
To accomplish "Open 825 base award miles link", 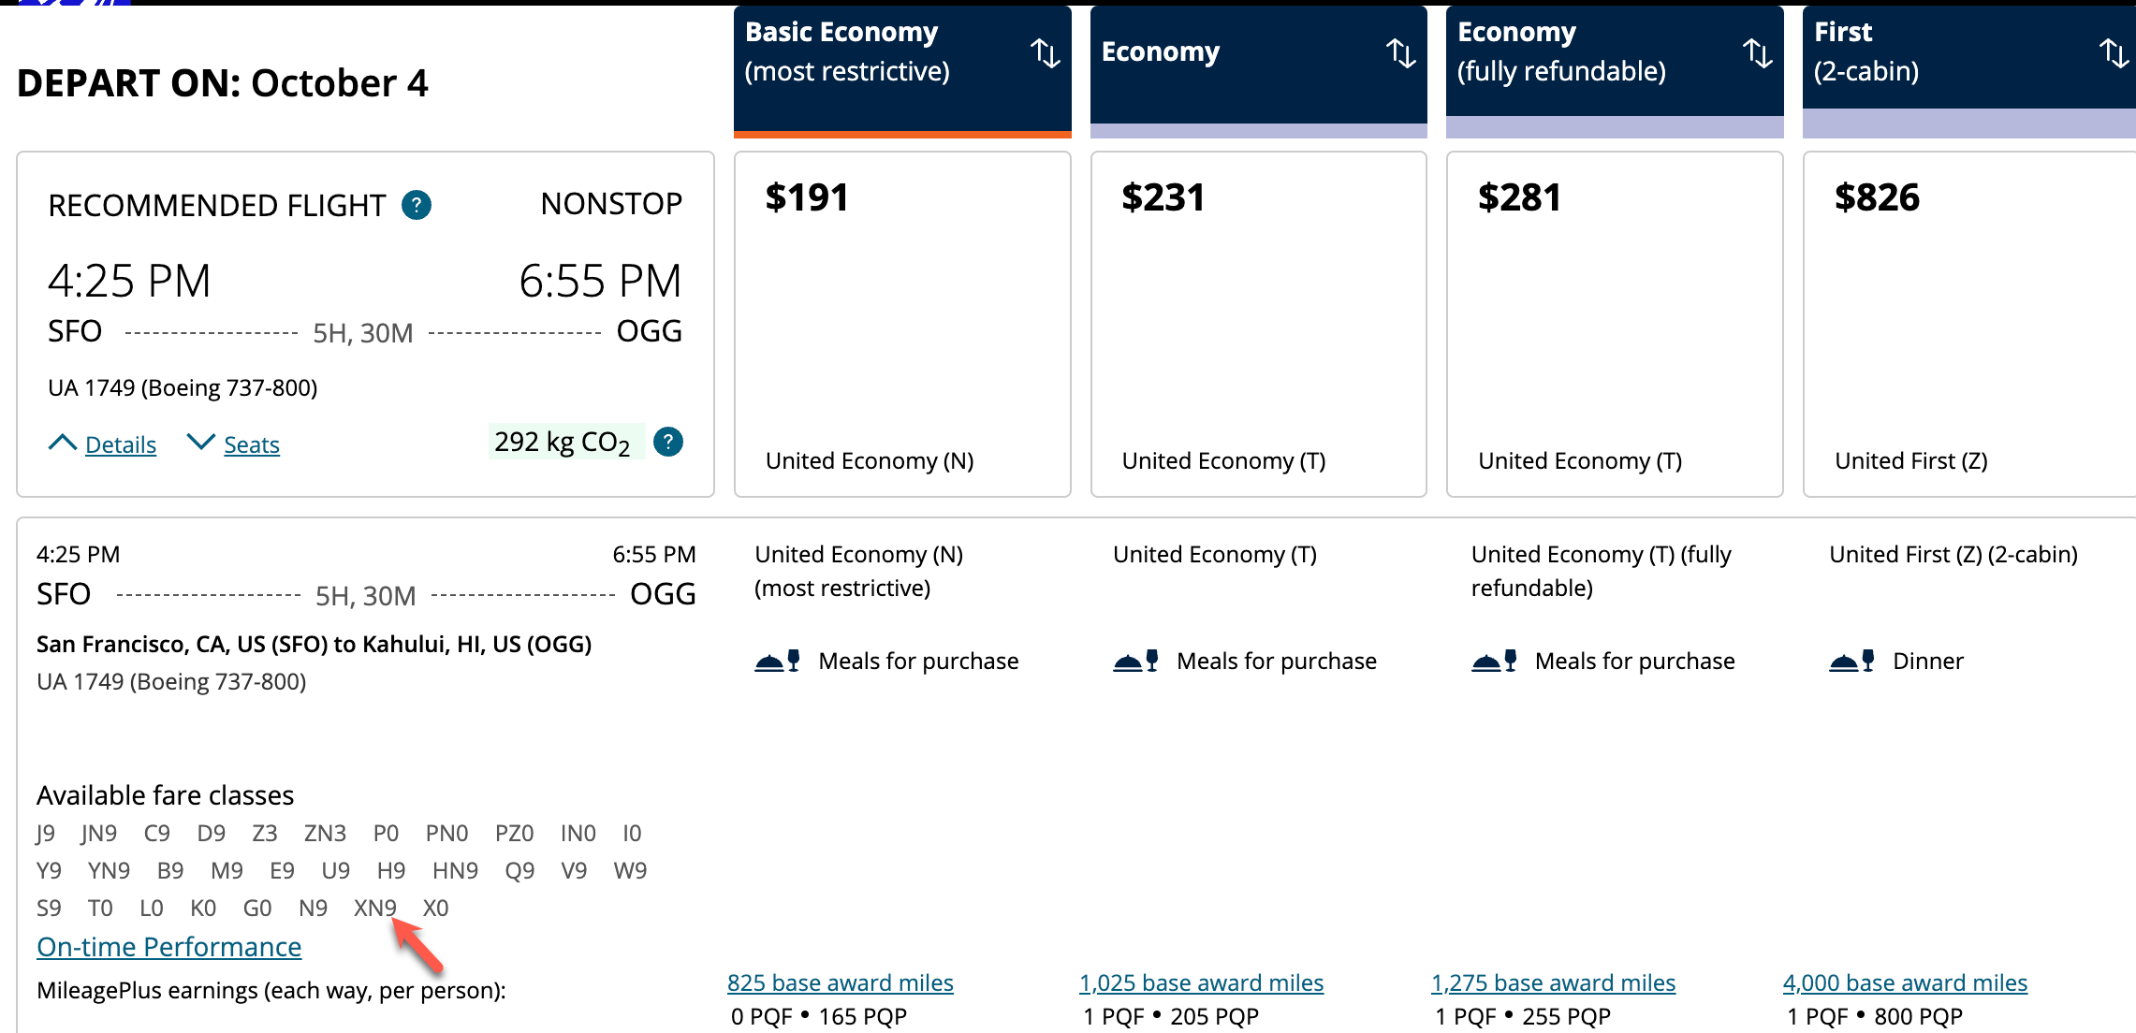I will tap(840, 982).
